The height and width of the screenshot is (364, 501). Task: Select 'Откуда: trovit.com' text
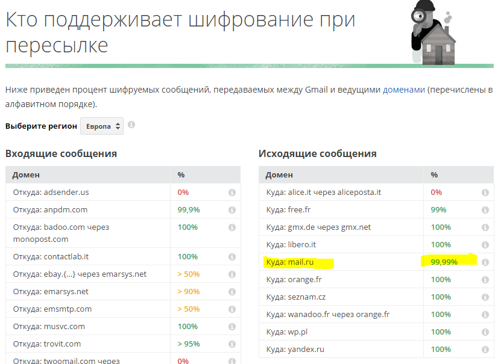[x=47, y=344]
